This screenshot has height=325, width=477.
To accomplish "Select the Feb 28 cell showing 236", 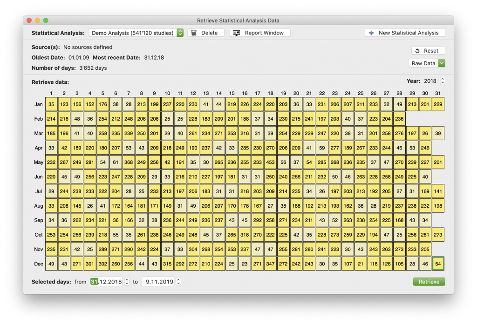I will [399, 119].
